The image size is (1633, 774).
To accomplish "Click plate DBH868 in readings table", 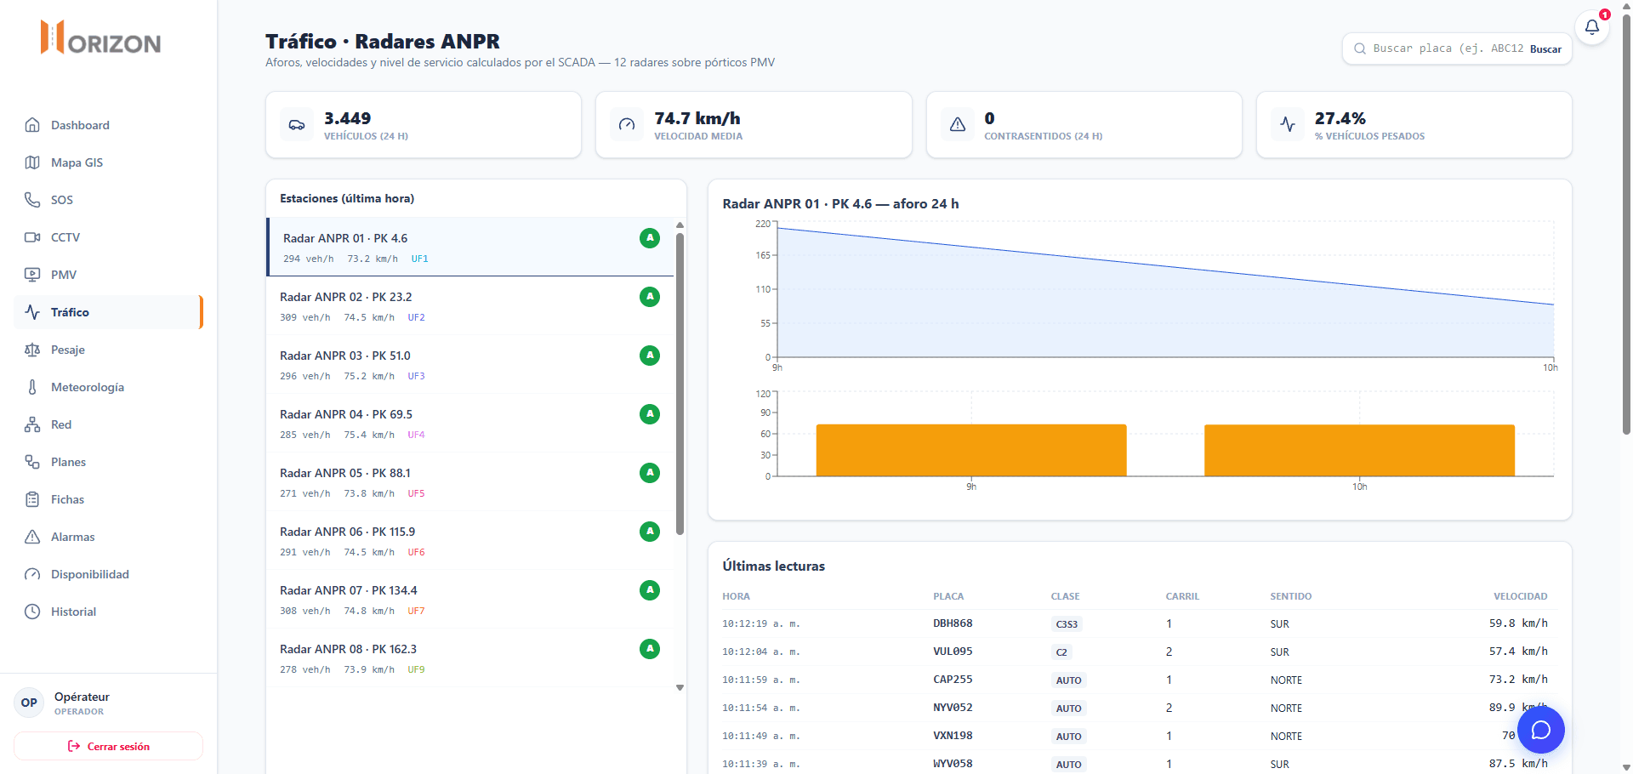I will tap(953, 623).
